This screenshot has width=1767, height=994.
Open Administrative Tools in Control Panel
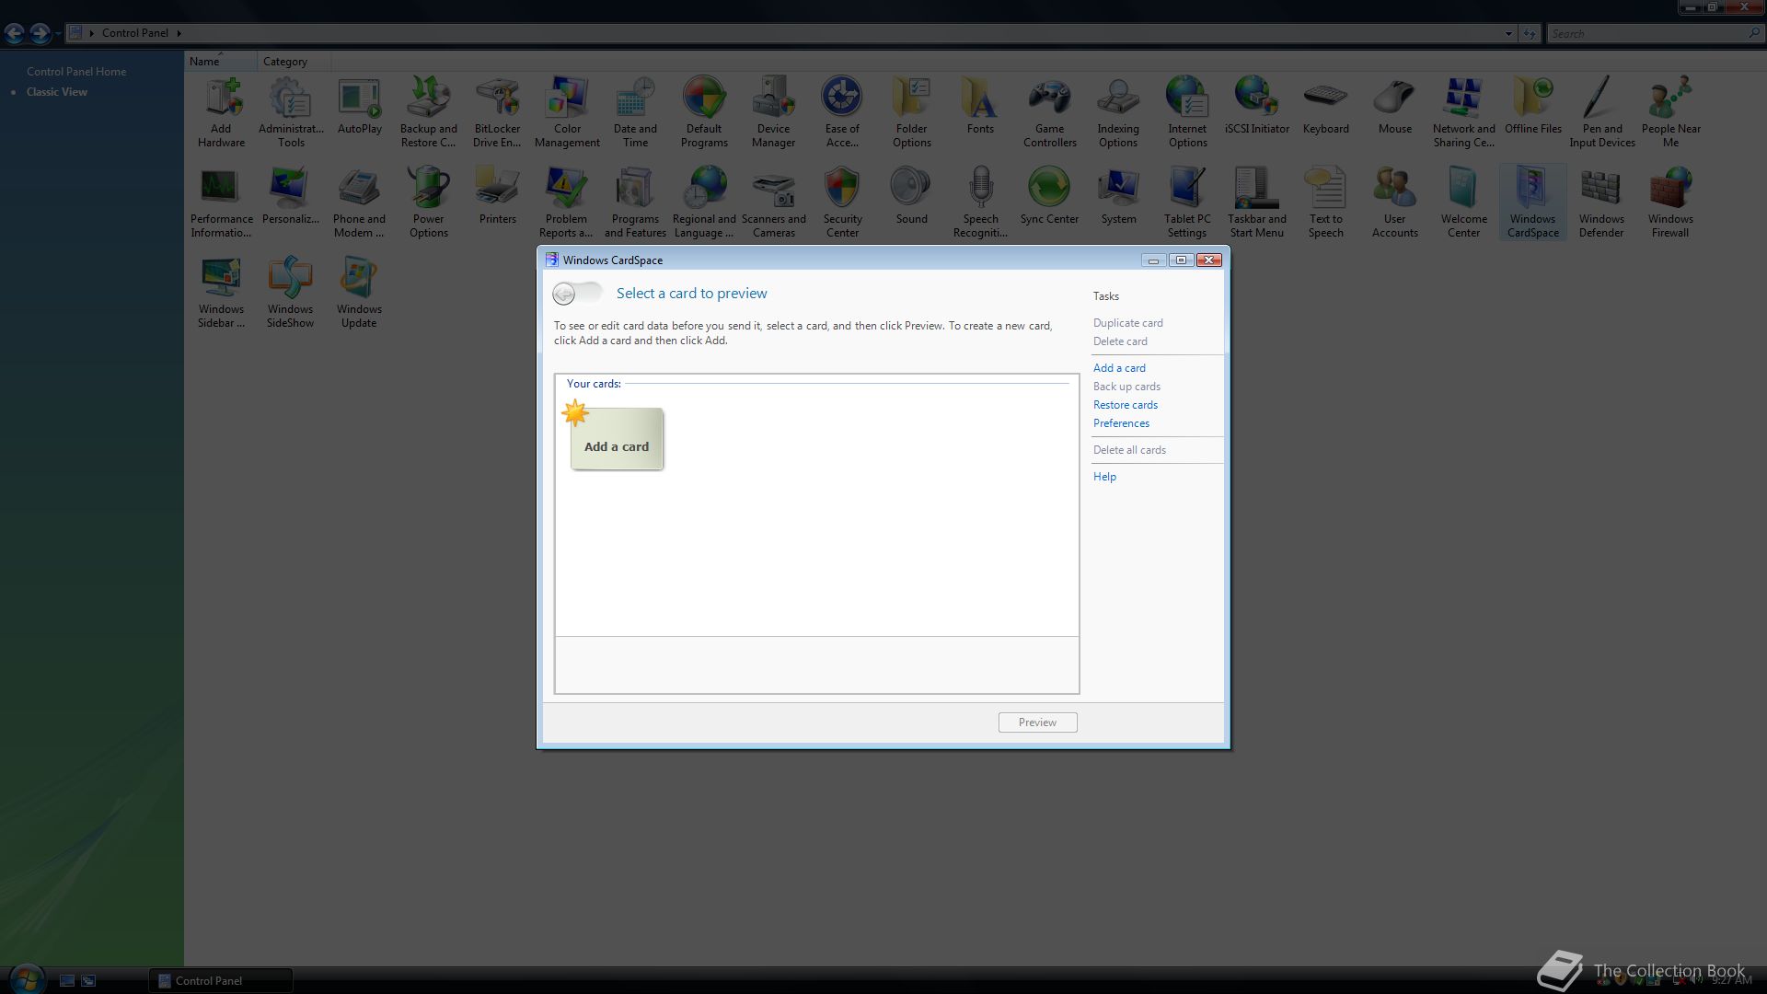click(x=291, y=112)
